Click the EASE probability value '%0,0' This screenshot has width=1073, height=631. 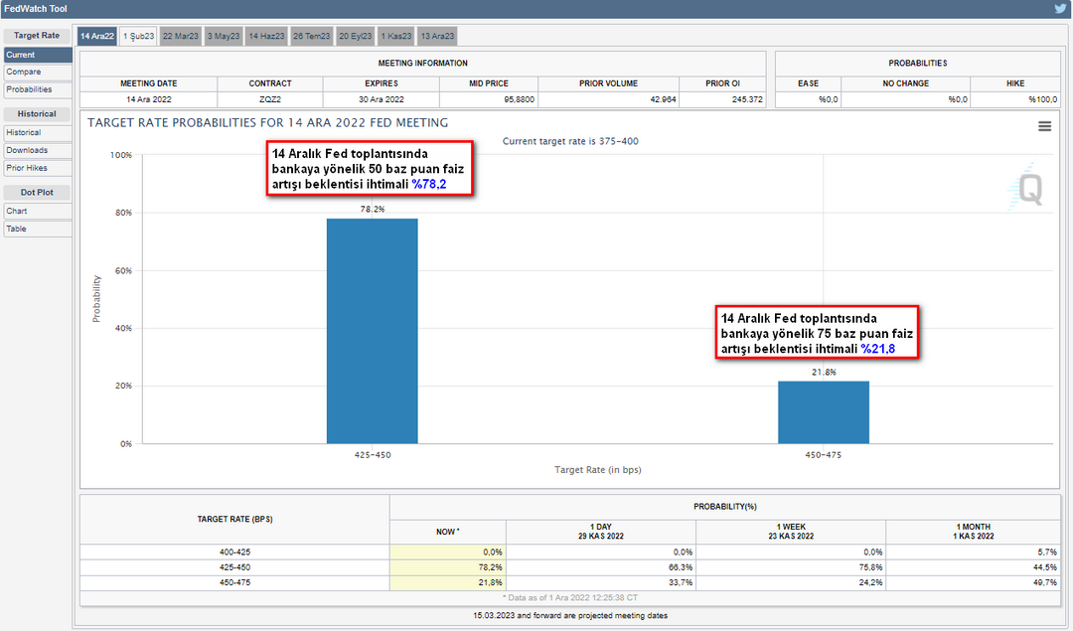[828, 100]
